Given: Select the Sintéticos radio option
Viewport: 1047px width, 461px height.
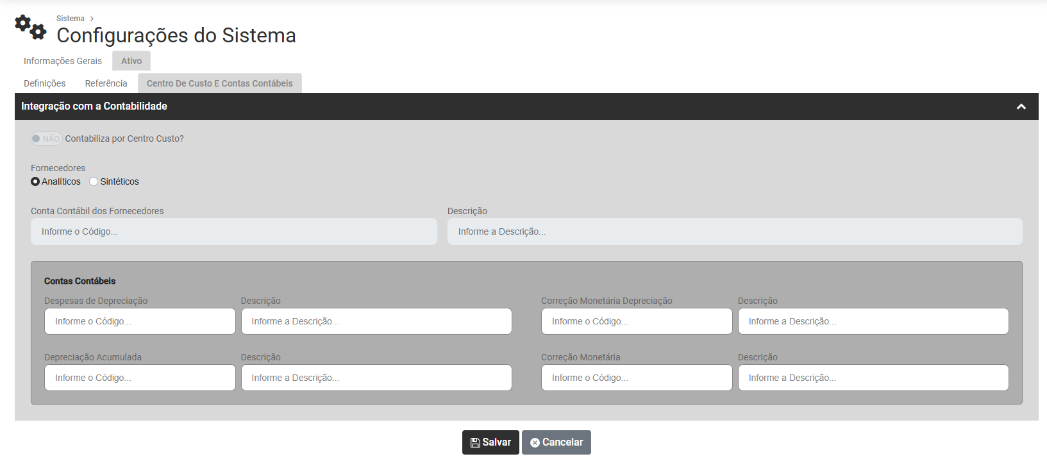Looking at the screenshot, I should (x=94, y=181).
